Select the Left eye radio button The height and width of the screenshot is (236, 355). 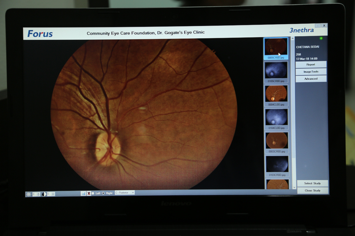93,193
